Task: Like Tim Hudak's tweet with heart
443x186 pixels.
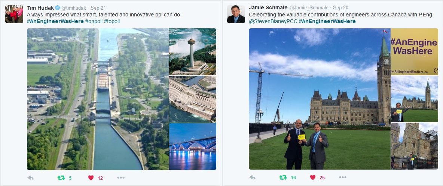Action: click(x=91, y=177)
